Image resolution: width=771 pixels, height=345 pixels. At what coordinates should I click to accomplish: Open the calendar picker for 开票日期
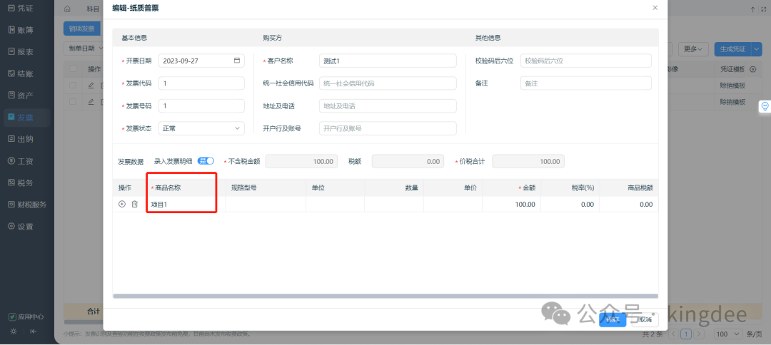237,61
